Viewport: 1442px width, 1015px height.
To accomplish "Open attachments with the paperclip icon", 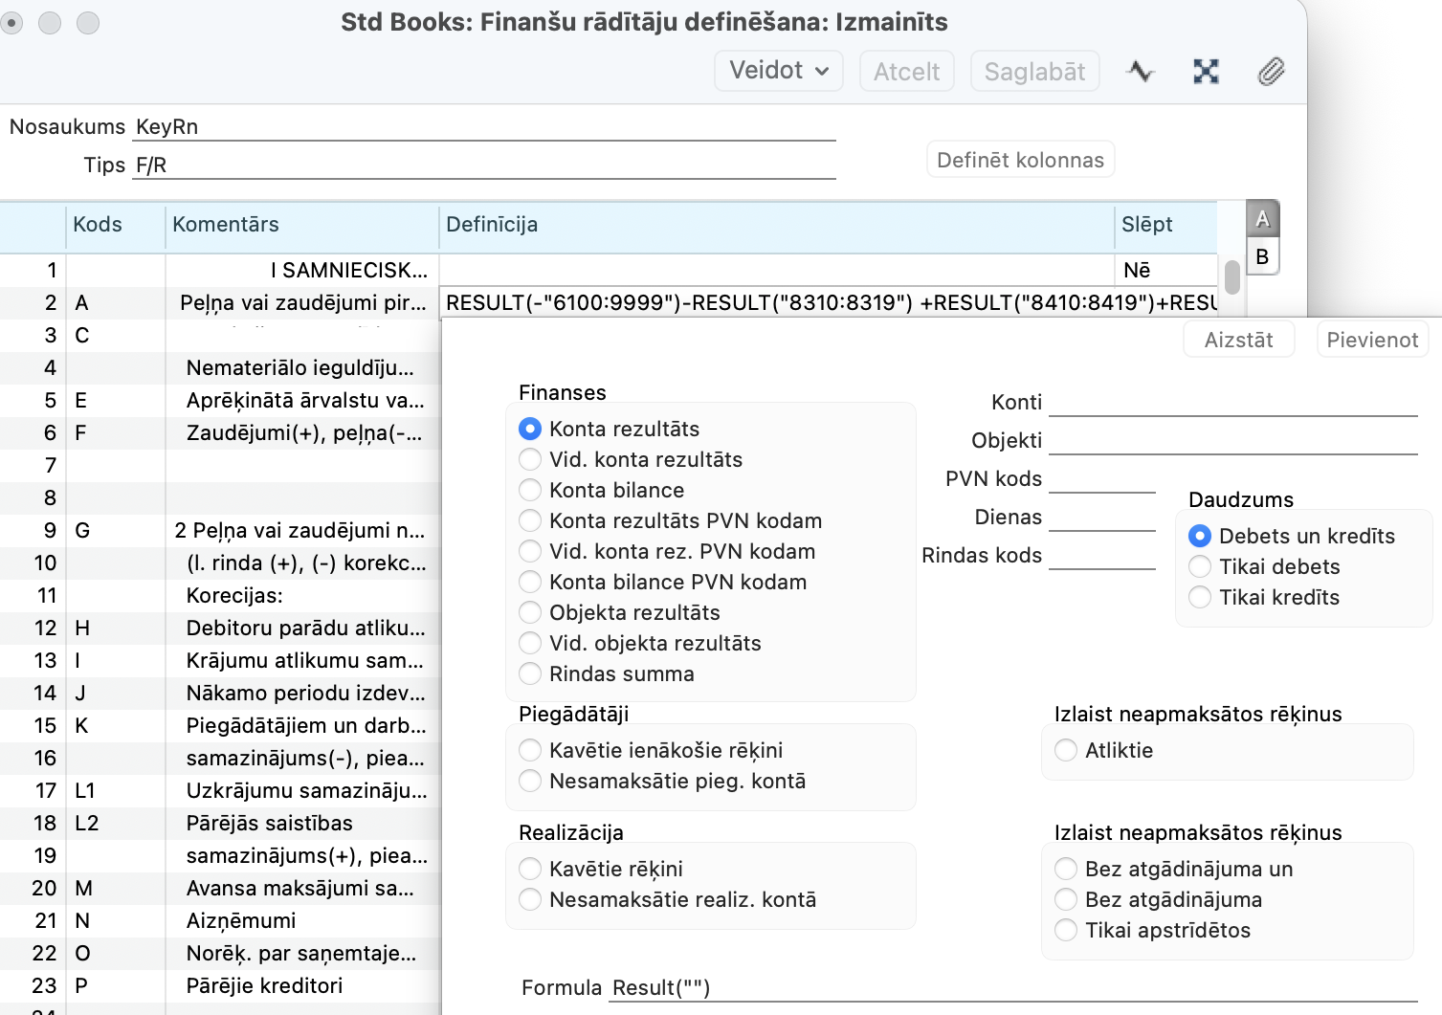I will tap(1271, 72).
